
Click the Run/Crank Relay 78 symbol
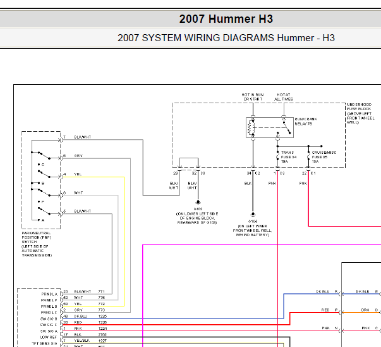[270, 128]
